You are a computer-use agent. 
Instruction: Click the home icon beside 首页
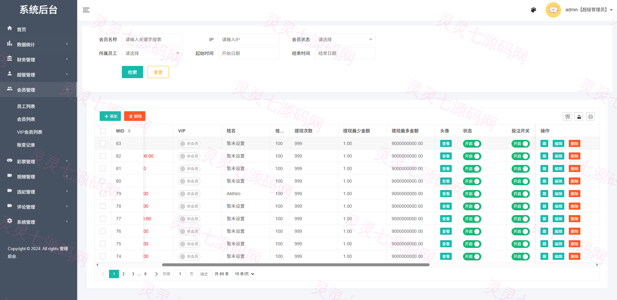pos(10,28)
